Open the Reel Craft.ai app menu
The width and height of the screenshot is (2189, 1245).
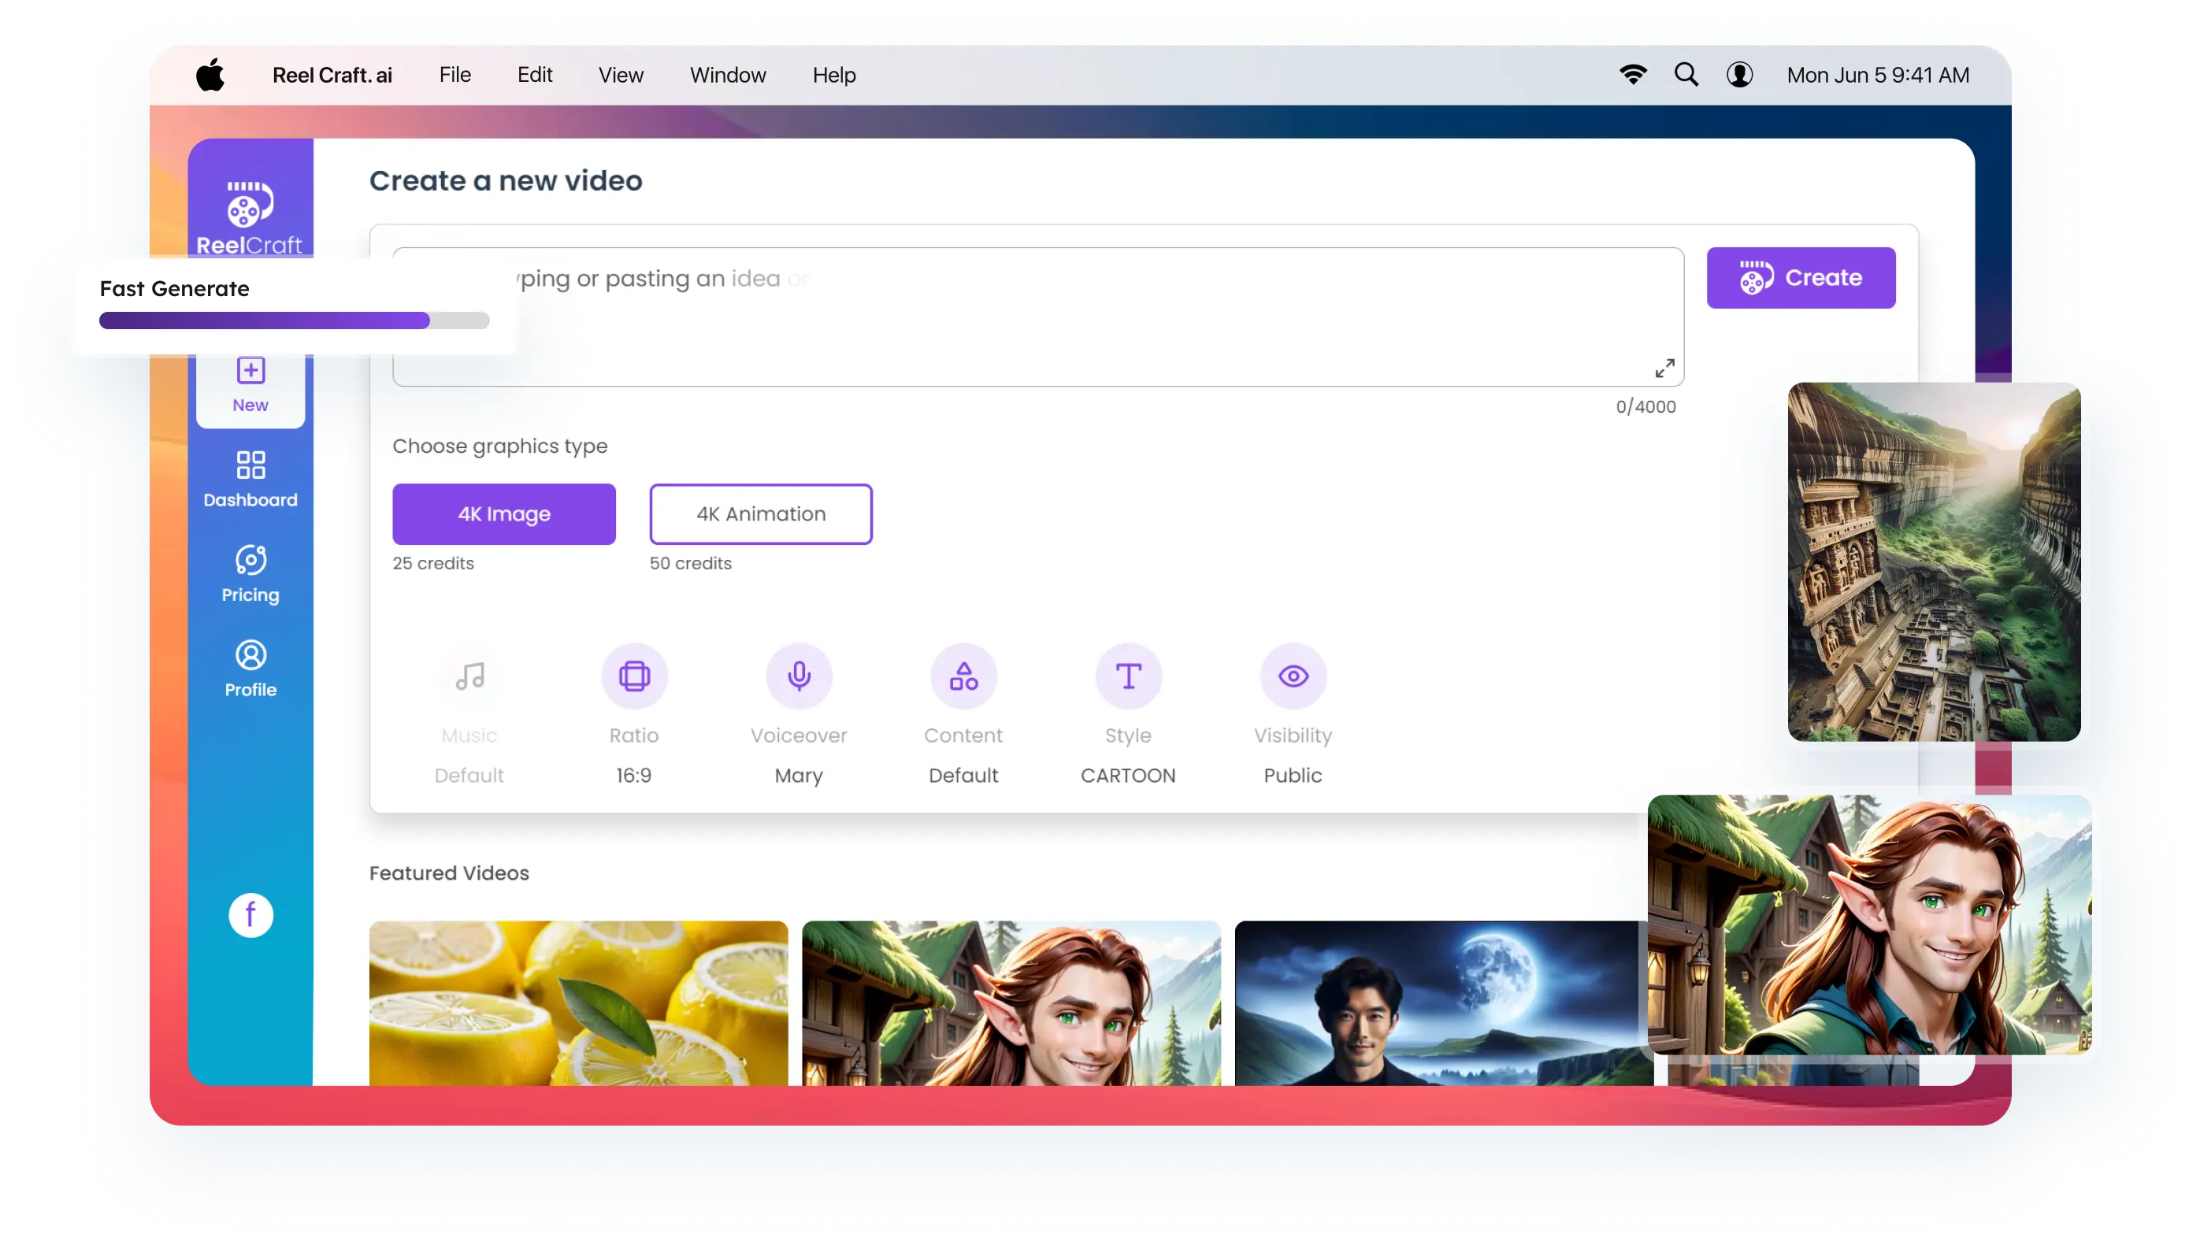[x=332, y=76]
